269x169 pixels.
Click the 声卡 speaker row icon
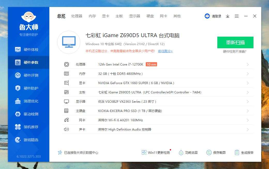tap(66, 129)
